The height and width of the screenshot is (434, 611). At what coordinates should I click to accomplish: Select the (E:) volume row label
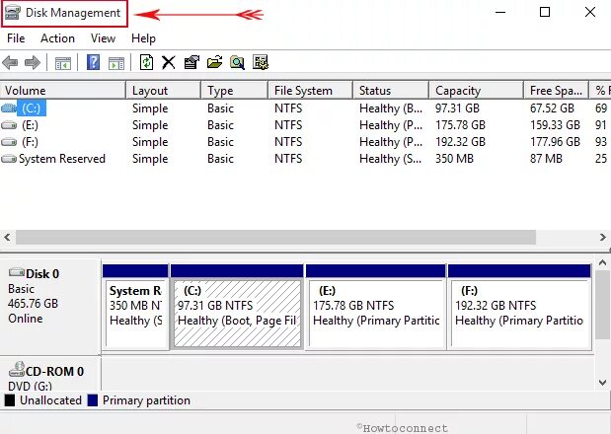(x=30, y=125)
